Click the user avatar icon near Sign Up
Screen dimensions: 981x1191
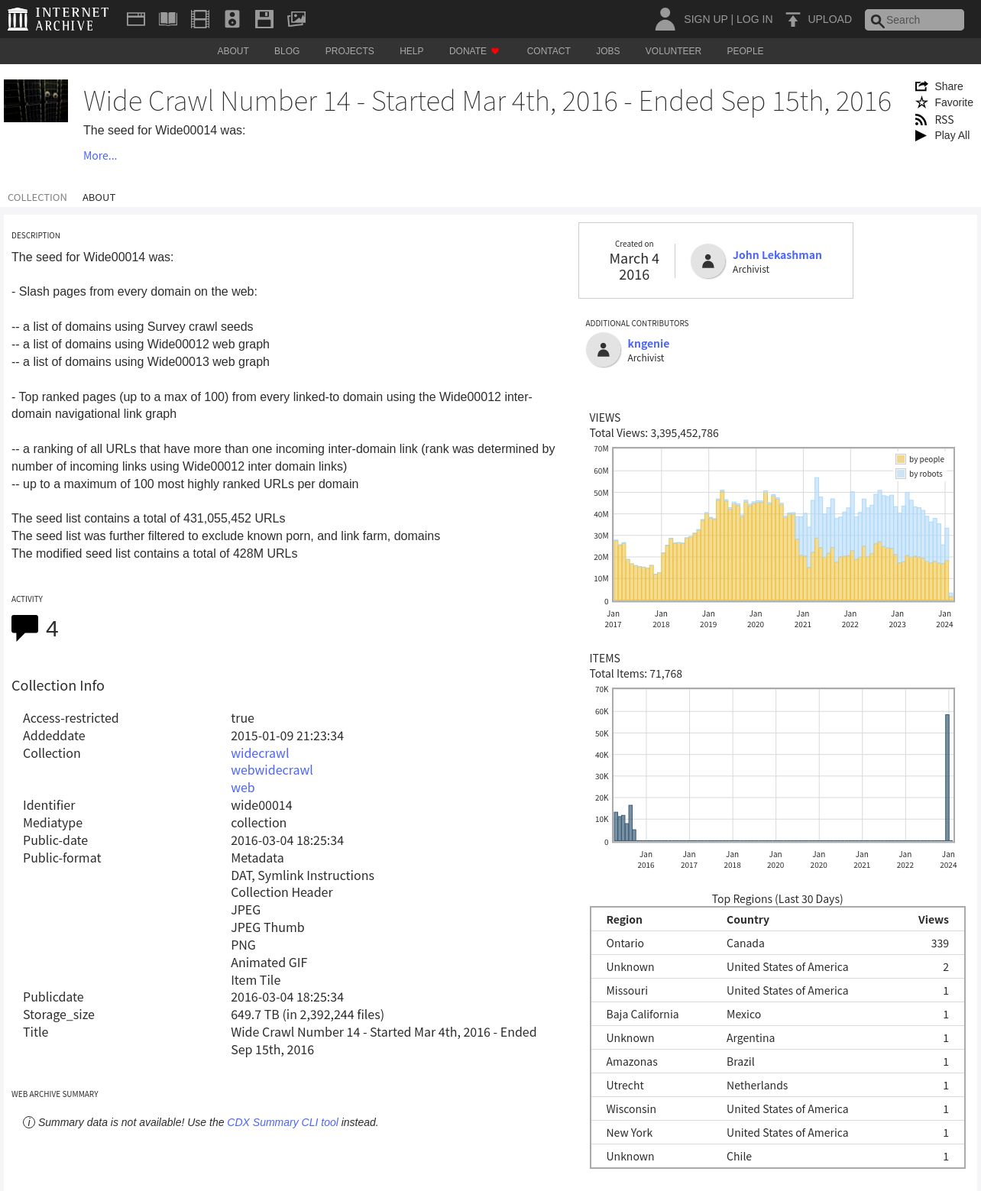click(x=665, y=19)
